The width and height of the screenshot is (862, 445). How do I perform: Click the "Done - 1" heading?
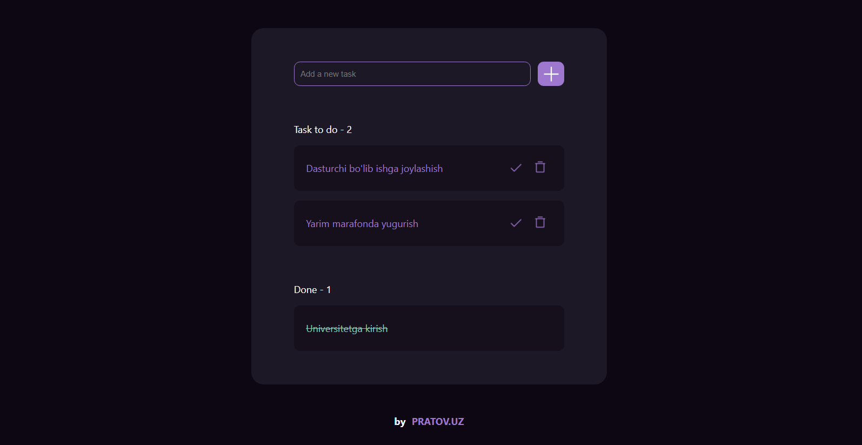[312, 290]
